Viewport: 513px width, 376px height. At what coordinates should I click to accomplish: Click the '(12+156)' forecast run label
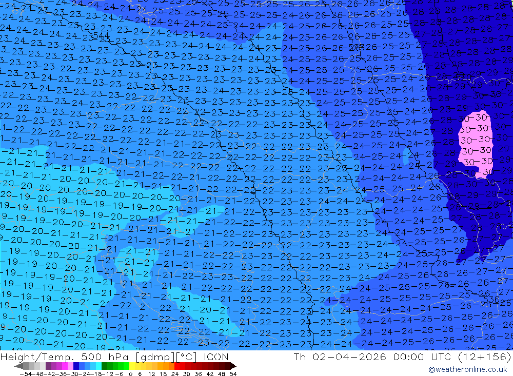coord(484,357)
